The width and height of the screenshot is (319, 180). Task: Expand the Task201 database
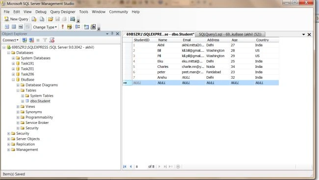(13, 69)
